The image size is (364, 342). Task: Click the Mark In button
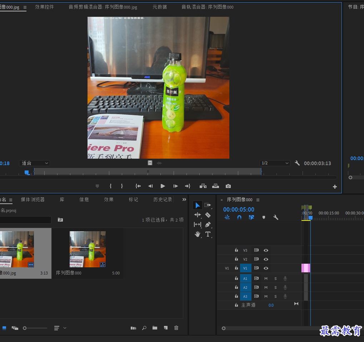point(110,186)
